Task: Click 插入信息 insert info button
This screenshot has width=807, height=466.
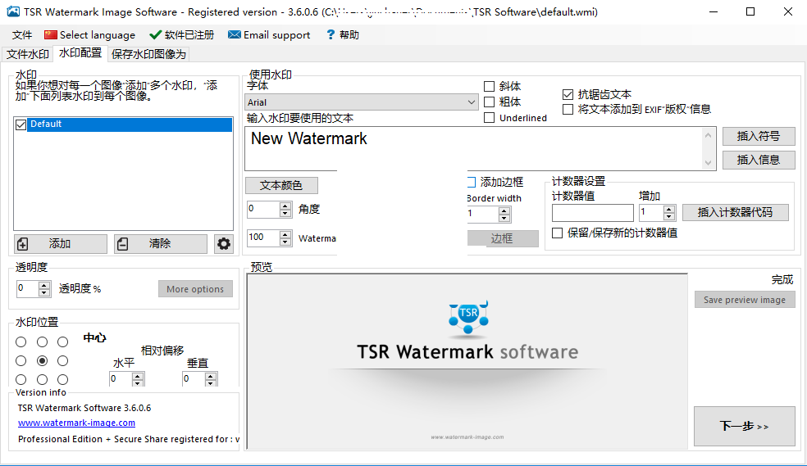Action: (x=759, y=160)
